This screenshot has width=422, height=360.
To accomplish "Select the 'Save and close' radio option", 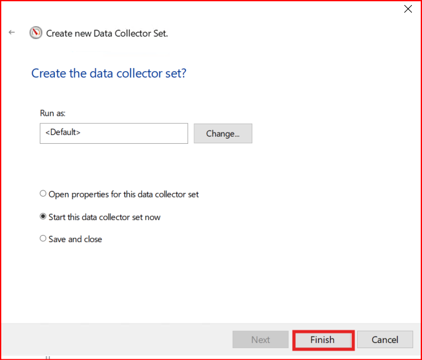I will (x=43, y=239).
